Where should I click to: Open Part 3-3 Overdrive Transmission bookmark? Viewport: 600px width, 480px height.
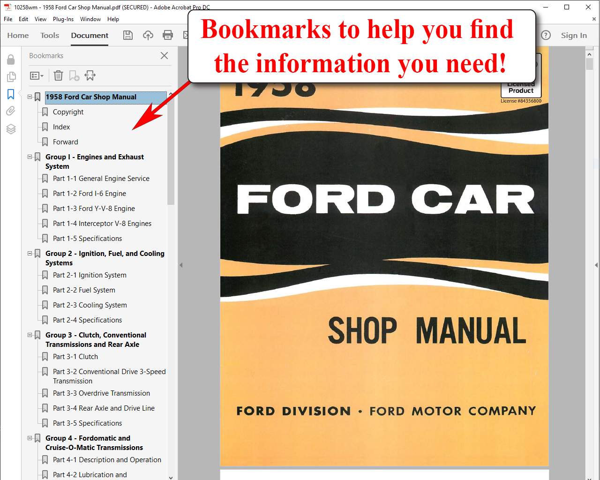pos(101,393)
